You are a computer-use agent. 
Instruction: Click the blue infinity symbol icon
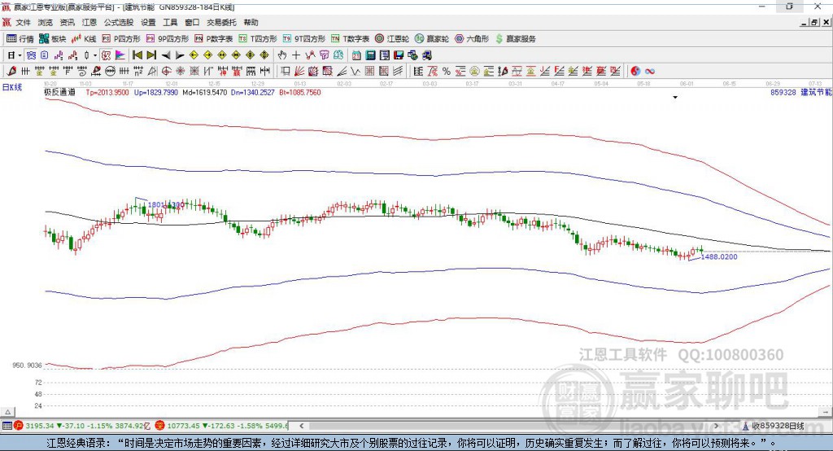click(x=650, y=72)
